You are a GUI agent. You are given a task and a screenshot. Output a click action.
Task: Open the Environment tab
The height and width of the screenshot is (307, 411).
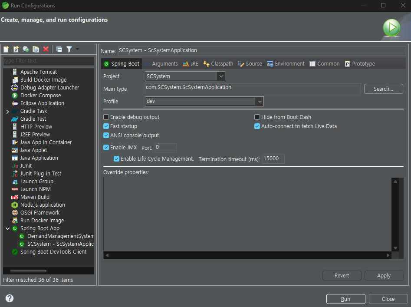pyautogui.click(x=286, y=64)
